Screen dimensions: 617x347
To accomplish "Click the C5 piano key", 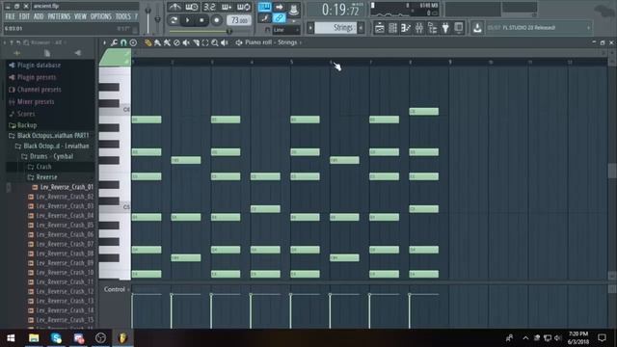I will [x=115, y=207].
